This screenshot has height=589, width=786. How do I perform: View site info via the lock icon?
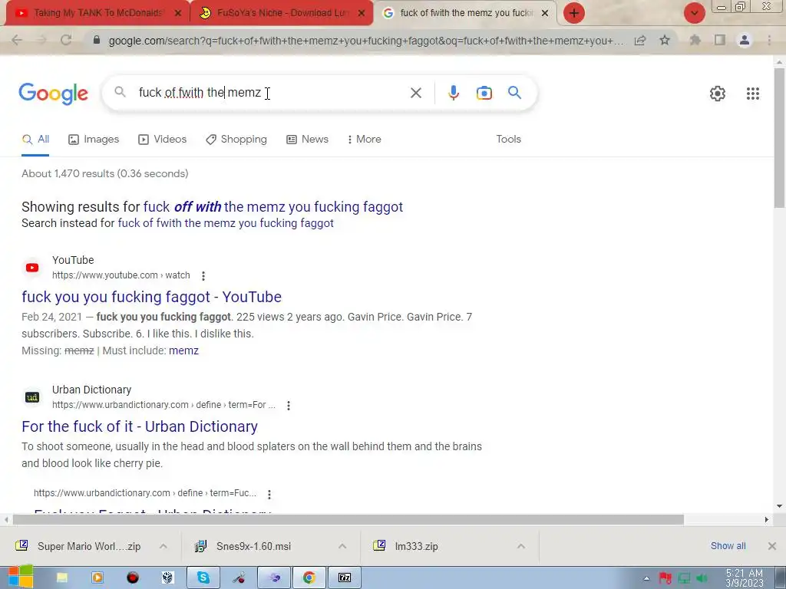point(97,40)
